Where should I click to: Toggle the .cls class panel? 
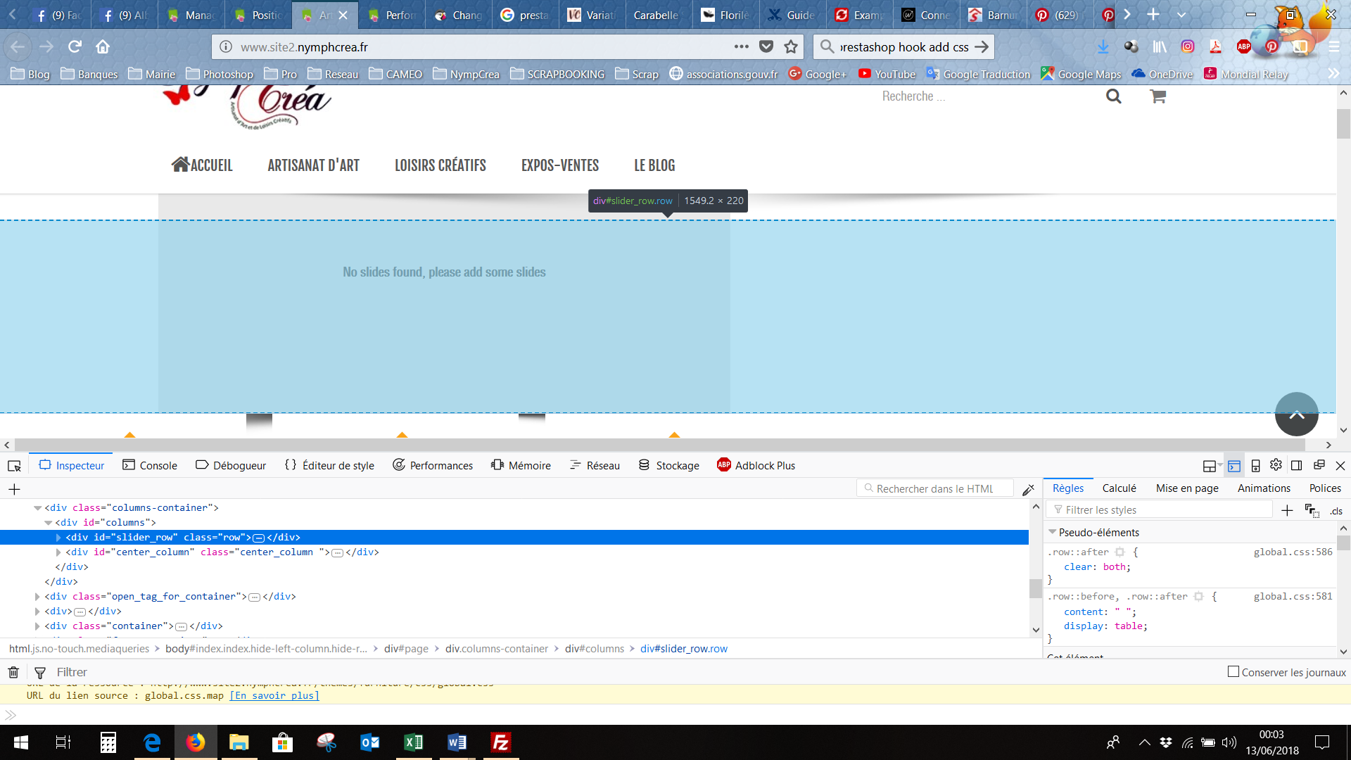[1336, 511]
